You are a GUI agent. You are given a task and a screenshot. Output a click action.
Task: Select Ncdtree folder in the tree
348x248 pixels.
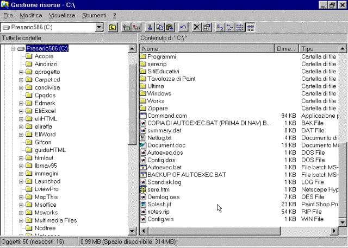tap(45, 228)
